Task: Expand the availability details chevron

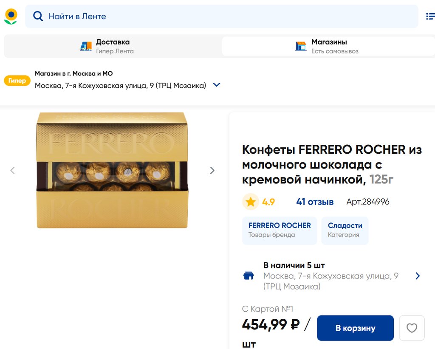Action: tap(418, 276)
